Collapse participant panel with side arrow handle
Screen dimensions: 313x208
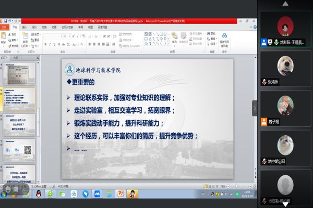tap(255, 108)
